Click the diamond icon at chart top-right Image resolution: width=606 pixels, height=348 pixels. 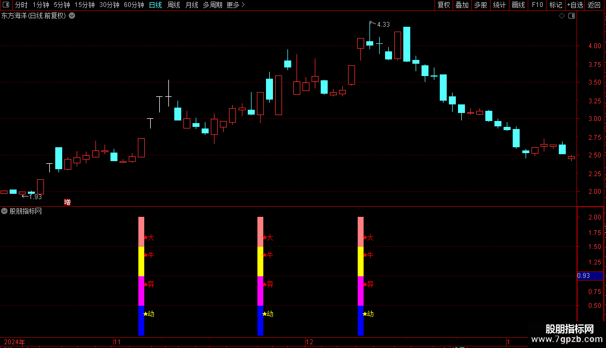click(x=562, y=16)
